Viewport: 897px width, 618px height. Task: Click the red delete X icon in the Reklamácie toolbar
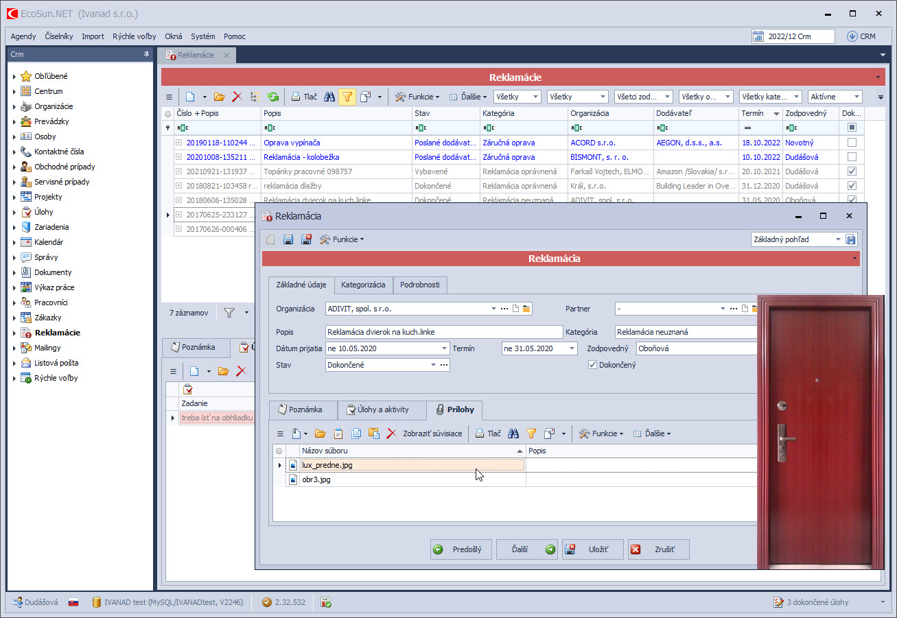click(237, 97)
